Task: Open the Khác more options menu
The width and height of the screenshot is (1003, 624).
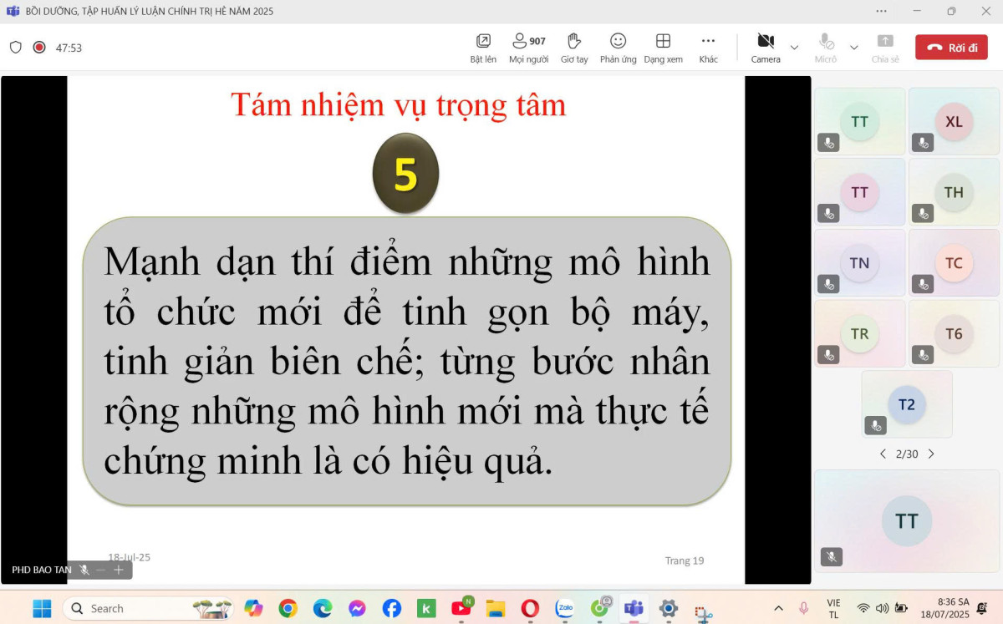Action: click(x=708, y=47)
